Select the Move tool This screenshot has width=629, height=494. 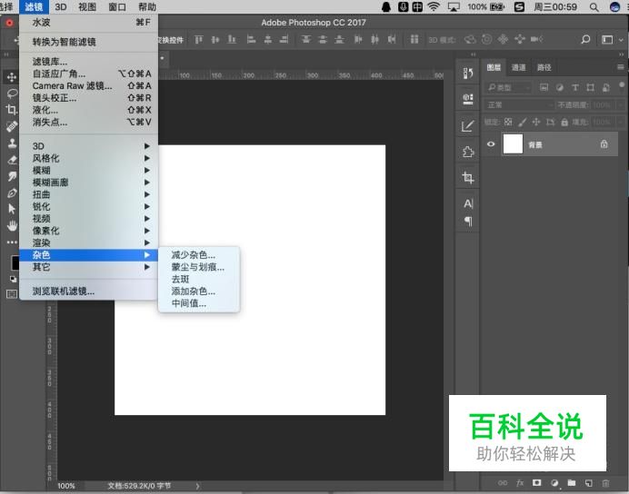click(x=12, y=76)
